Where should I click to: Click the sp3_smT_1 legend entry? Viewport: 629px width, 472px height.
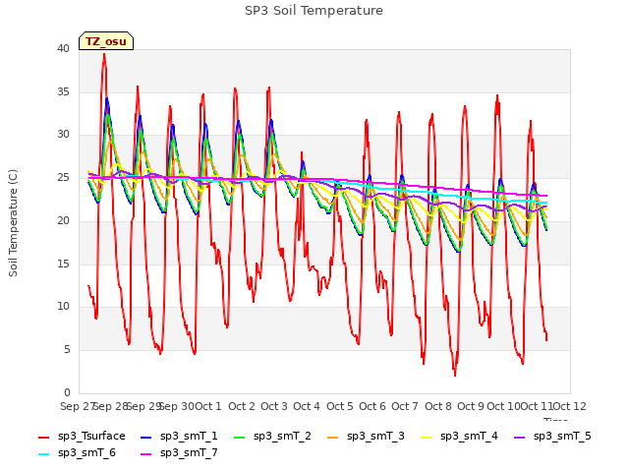[x=179, y=436]
